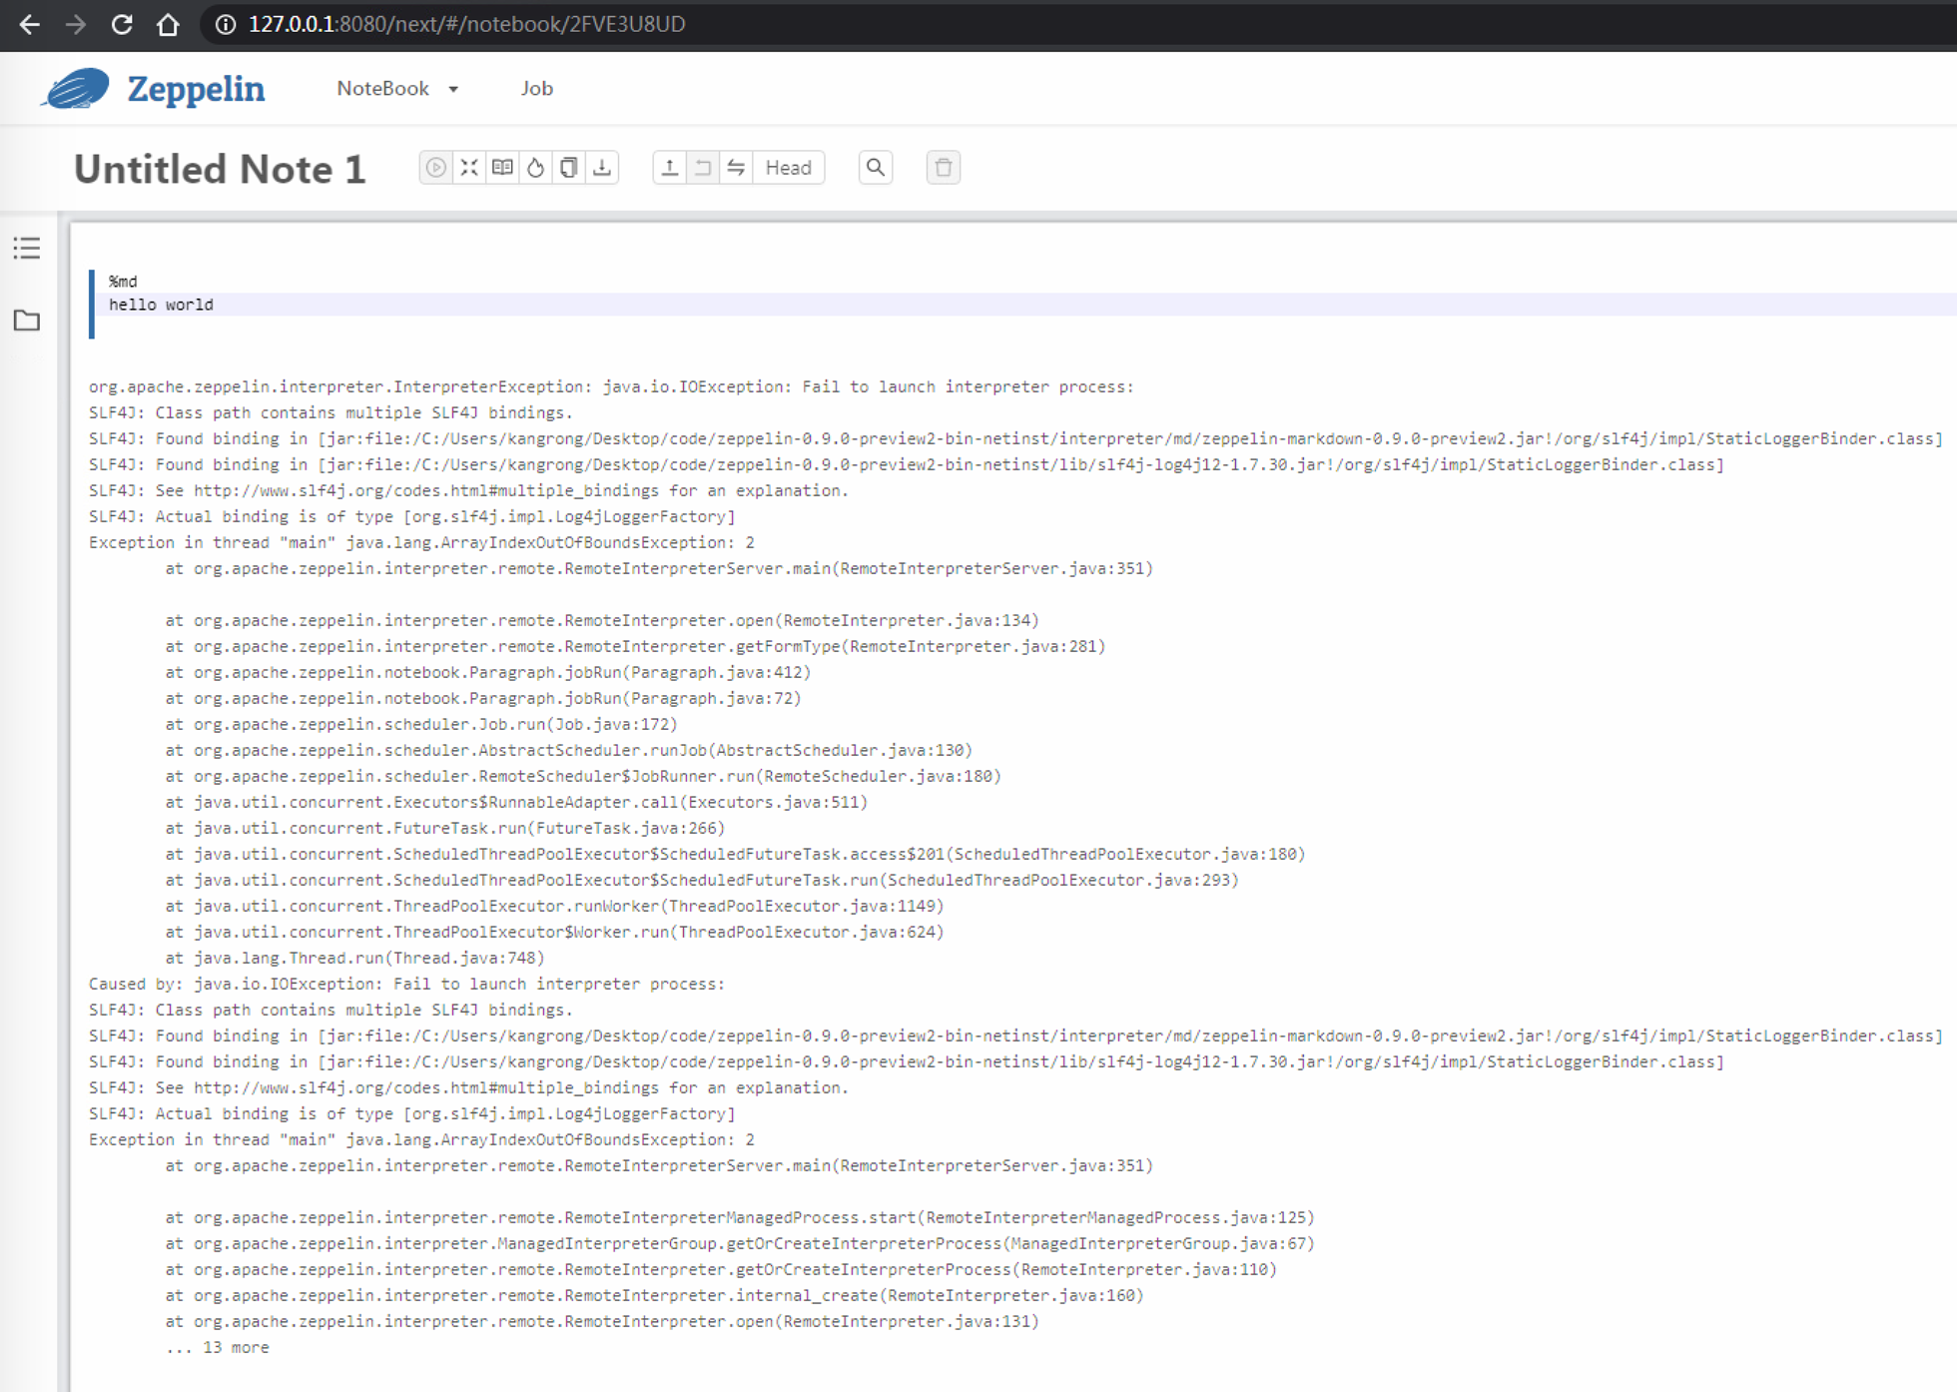Commit note version with the upload-arrow icon
This screenshot has width=1957, height=1392.
[670, 168]
